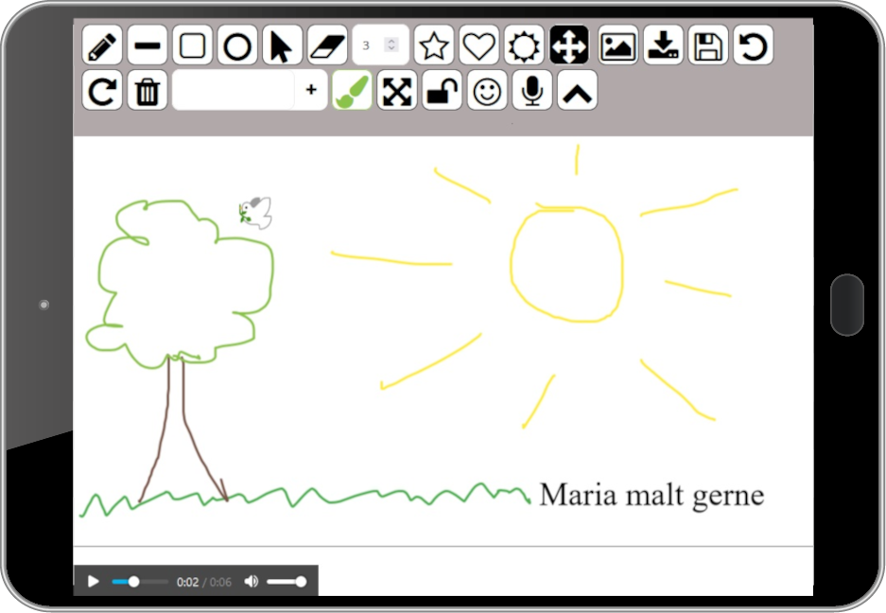Viewport: 886px width, 613px height.
Task: Choose the arrow Selection pointer tool
Action: 283,45
